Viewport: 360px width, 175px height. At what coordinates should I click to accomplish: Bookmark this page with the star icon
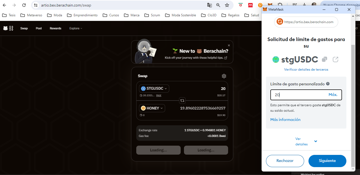tap(227, 5)
